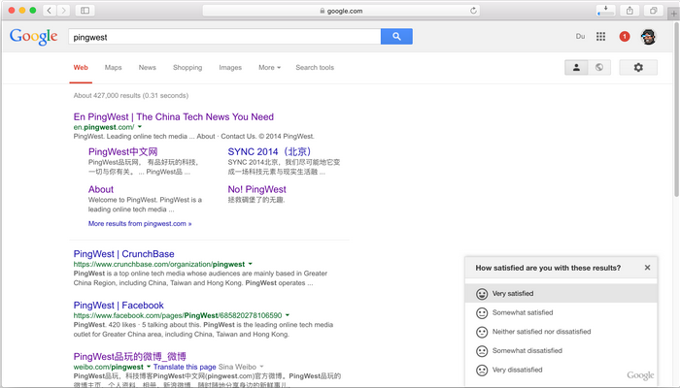Open dropdown arrow beside CrunchBase URL

click(x=250, y=264)
